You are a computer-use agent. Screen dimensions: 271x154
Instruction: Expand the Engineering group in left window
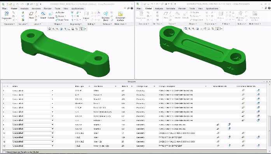pyautogui.click(x=76, y=24)
